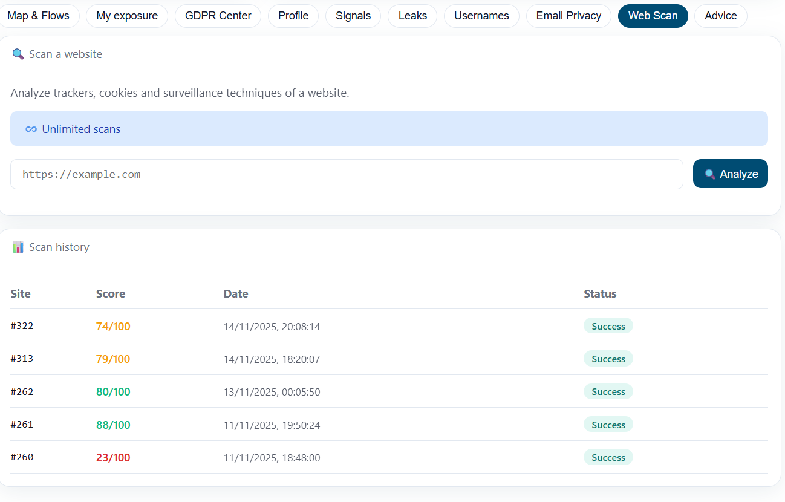This screenshot has height=502, width=785.
Task: Focus the website URL input field
Action: 347,174
